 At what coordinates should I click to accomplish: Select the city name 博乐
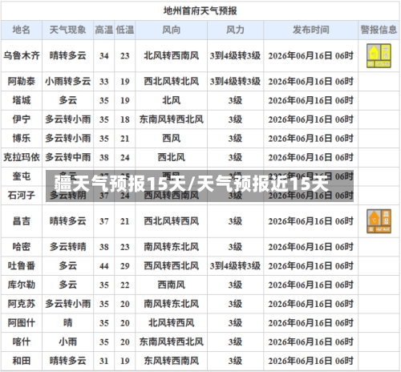pyautogui.click(x=22, y=138)
